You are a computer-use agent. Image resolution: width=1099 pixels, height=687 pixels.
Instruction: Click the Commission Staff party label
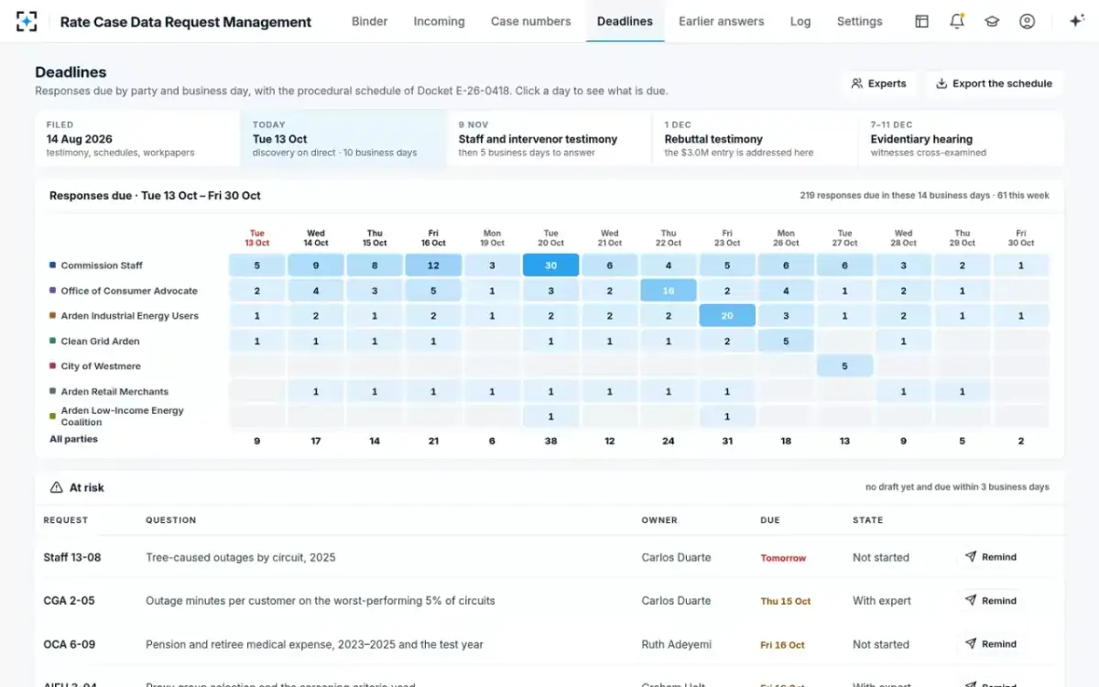(102, 266)
